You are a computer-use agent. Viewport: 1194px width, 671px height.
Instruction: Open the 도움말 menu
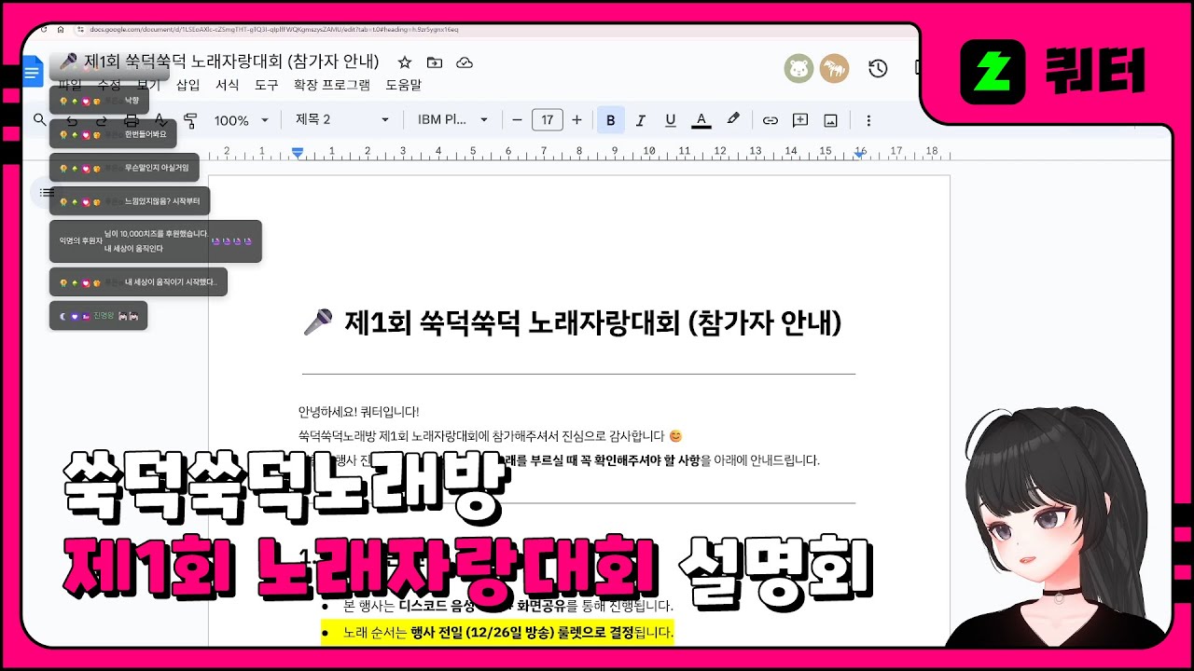click(403, 85)
